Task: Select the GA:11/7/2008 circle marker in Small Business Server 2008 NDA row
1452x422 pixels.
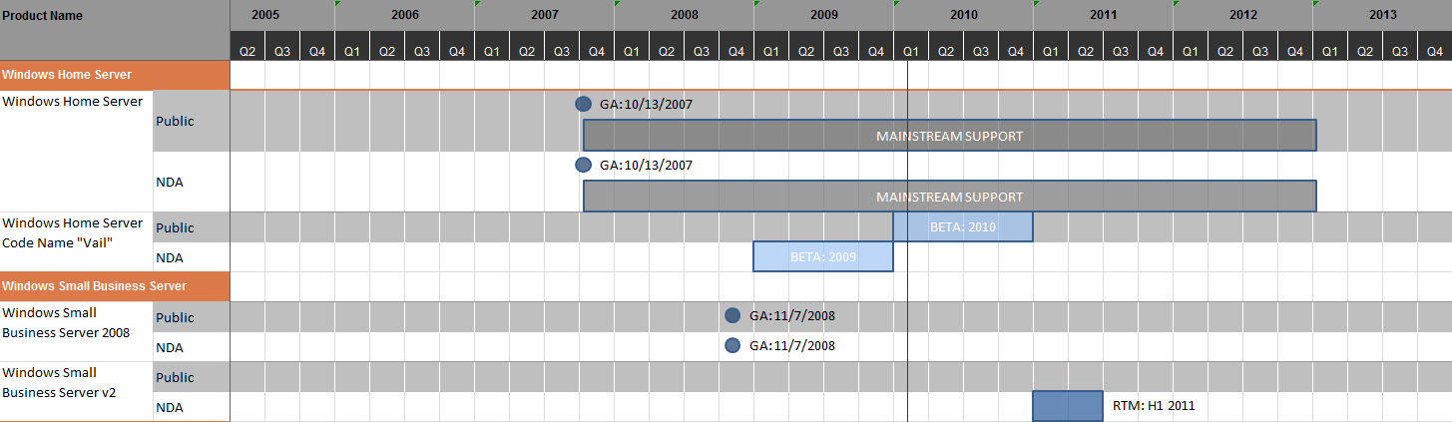Action: point(732,345)
